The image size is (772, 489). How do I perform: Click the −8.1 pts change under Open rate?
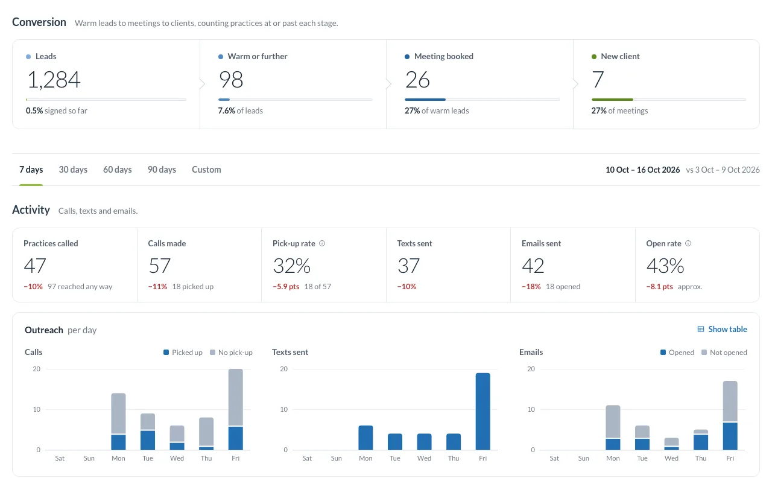click(660, 287)
